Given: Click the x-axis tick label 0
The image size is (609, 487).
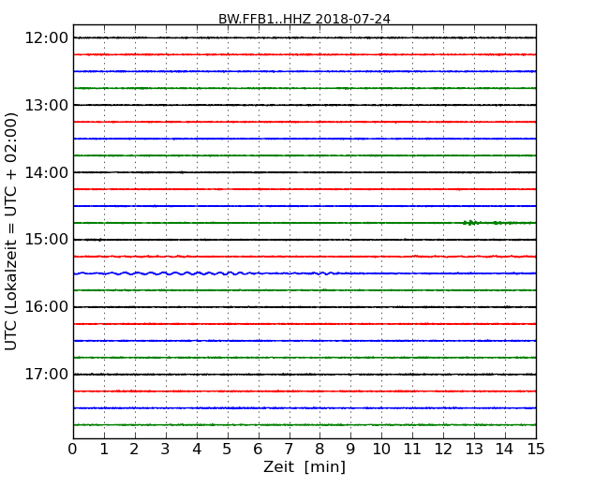Looking at the screenshot, I should click(x=73, y=450).
